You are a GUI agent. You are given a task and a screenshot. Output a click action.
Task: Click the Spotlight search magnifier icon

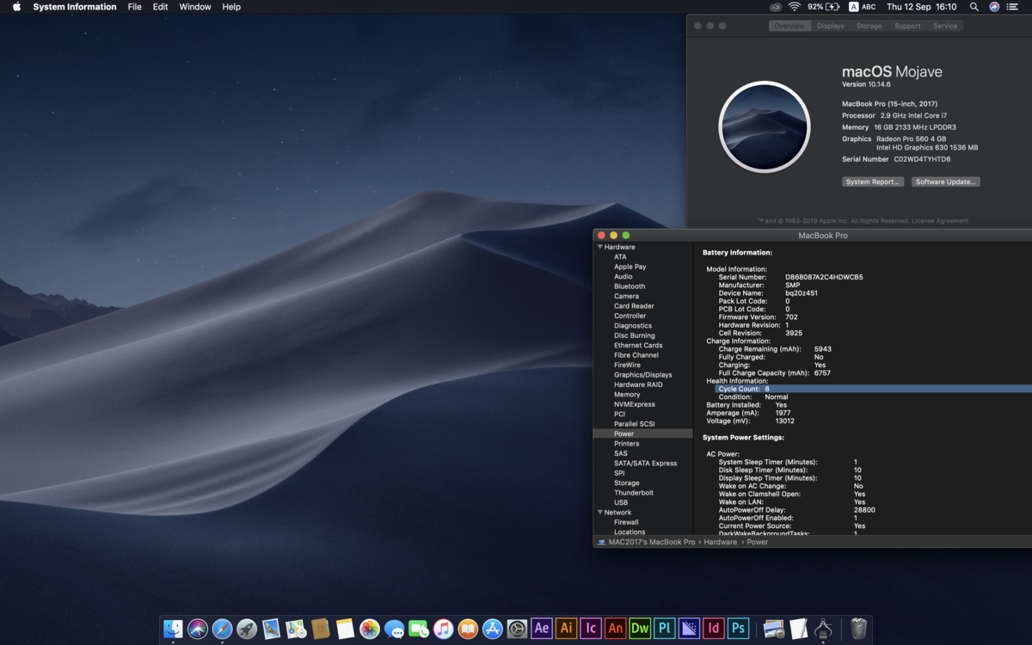coord(974,7)
